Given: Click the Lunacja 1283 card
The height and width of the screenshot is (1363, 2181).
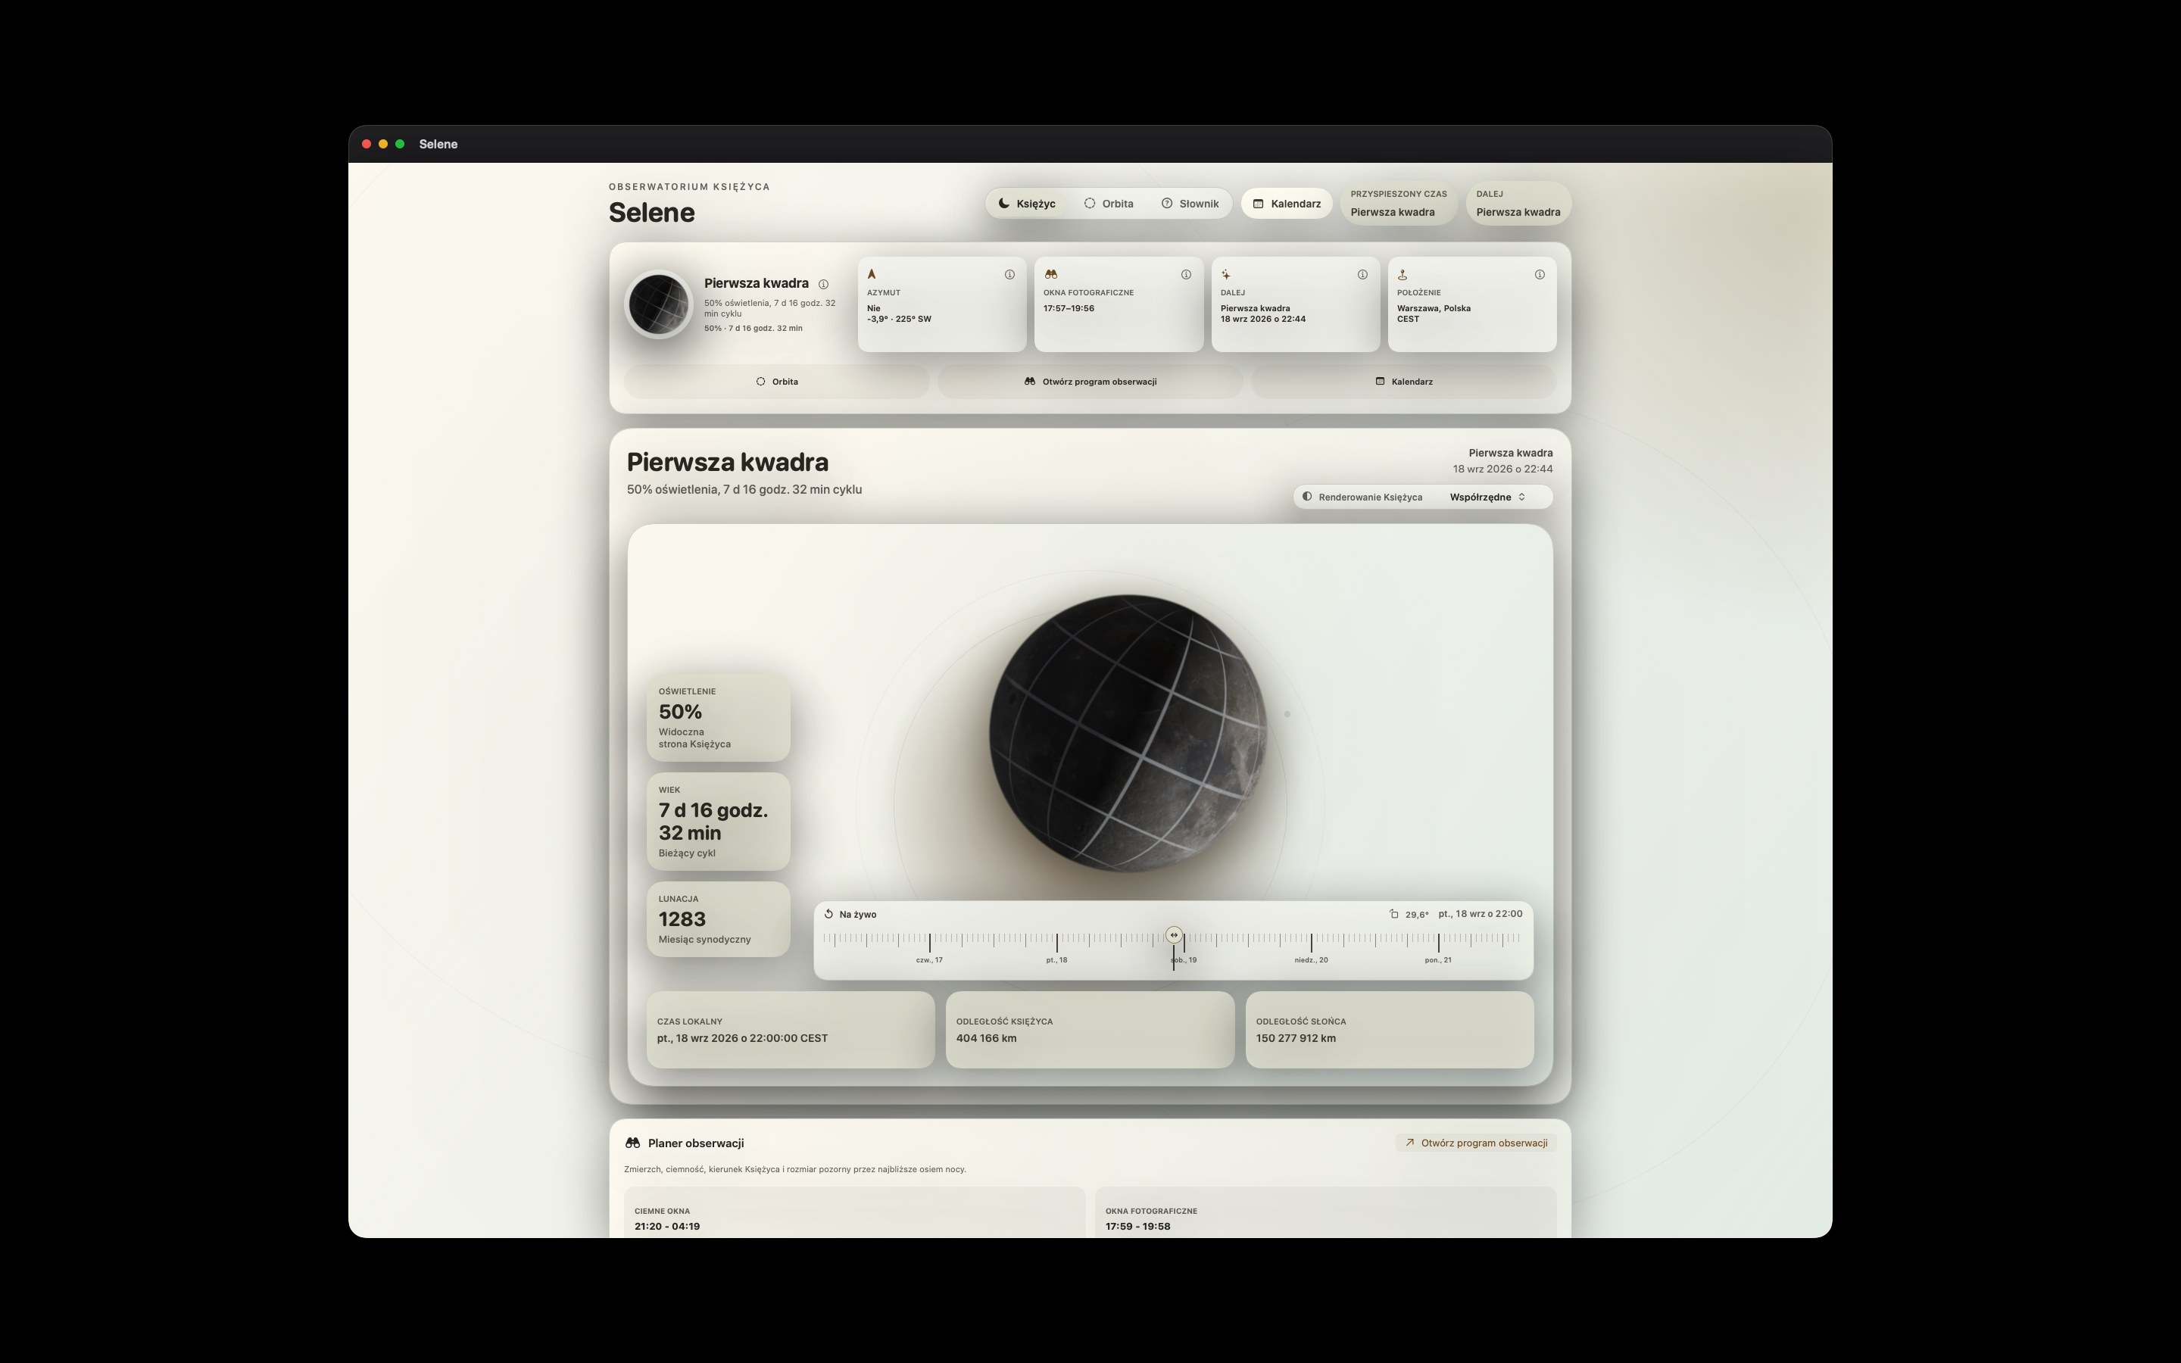Looking at the screenshot, I should [x=718, y=919].
